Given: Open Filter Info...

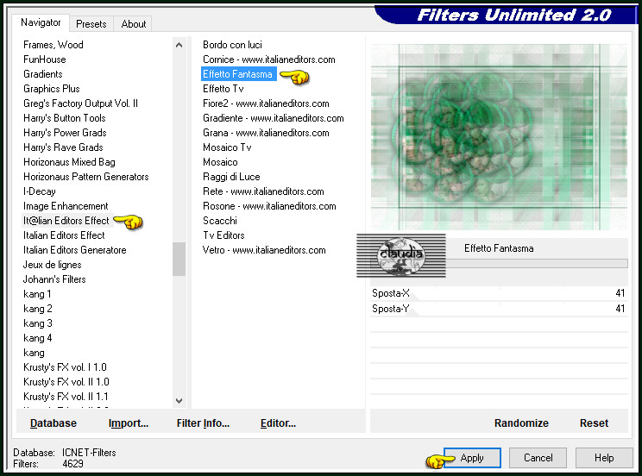Looking at the screenshot, I should click(x=203, y=423).
